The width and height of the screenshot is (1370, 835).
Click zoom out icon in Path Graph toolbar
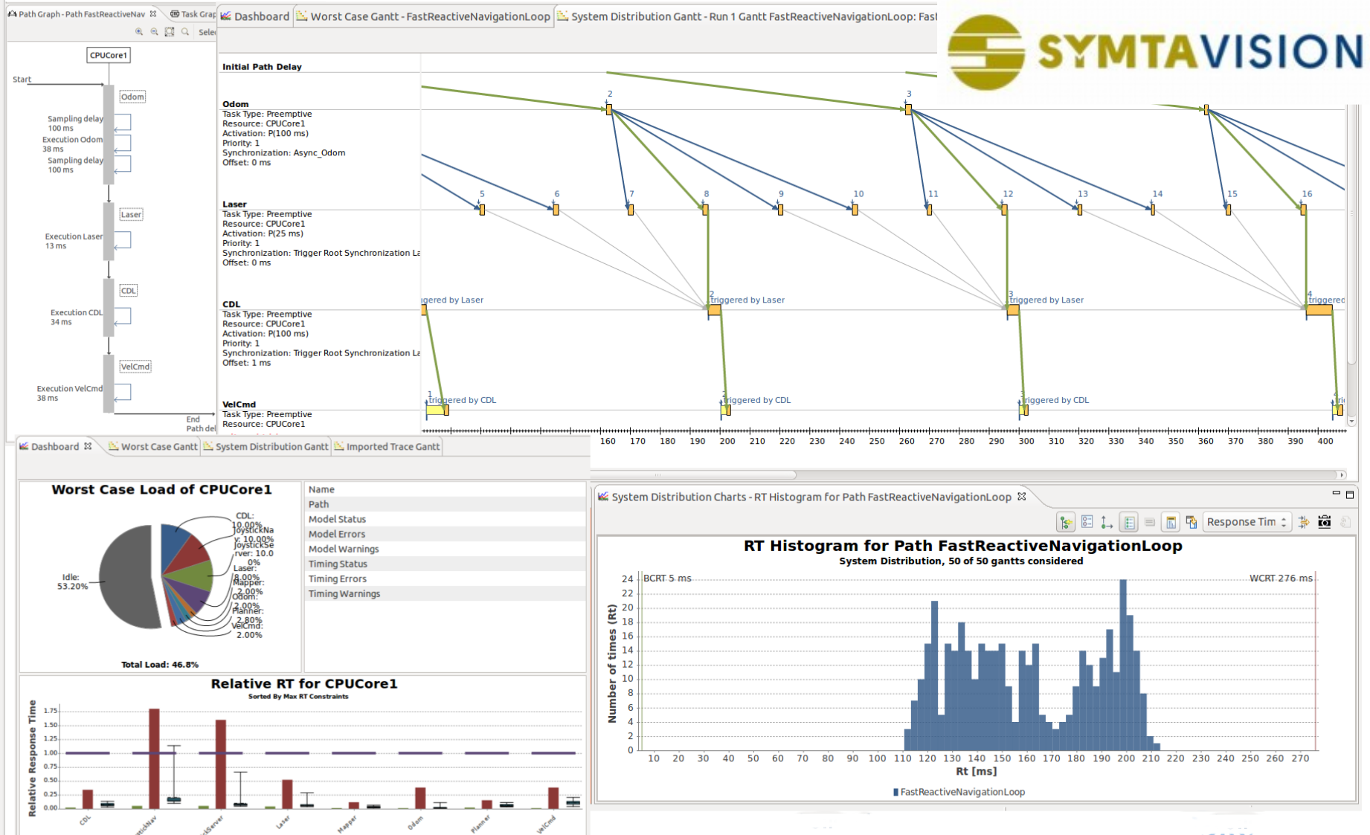pyautogui.click(x=154, y=32)
